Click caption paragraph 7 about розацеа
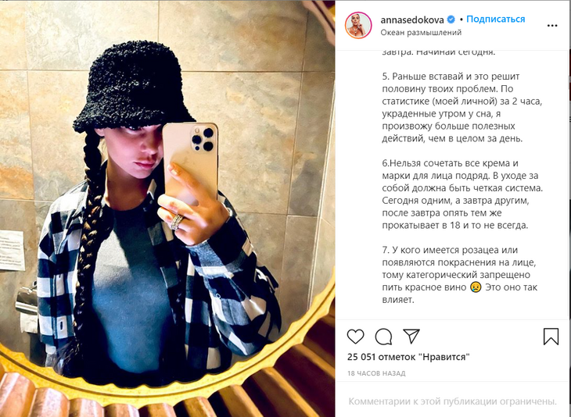 tap(460, 275)
